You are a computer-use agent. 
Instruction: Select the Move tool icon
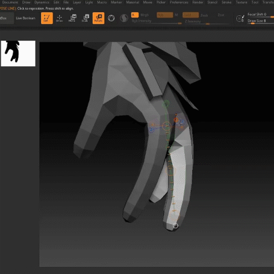[72, 18]
